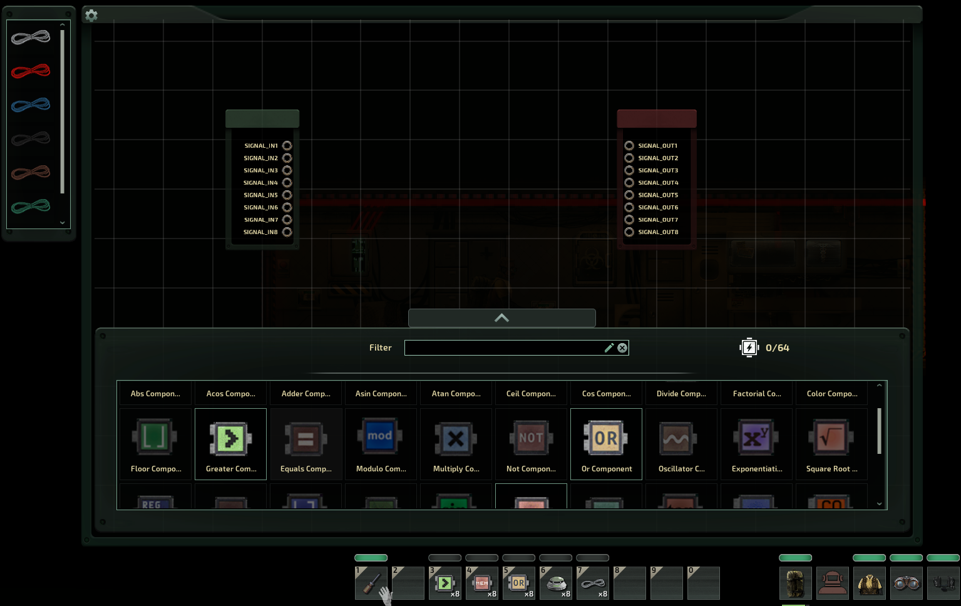
Task: Select the Floor Component icon
Action: (155, 437)
